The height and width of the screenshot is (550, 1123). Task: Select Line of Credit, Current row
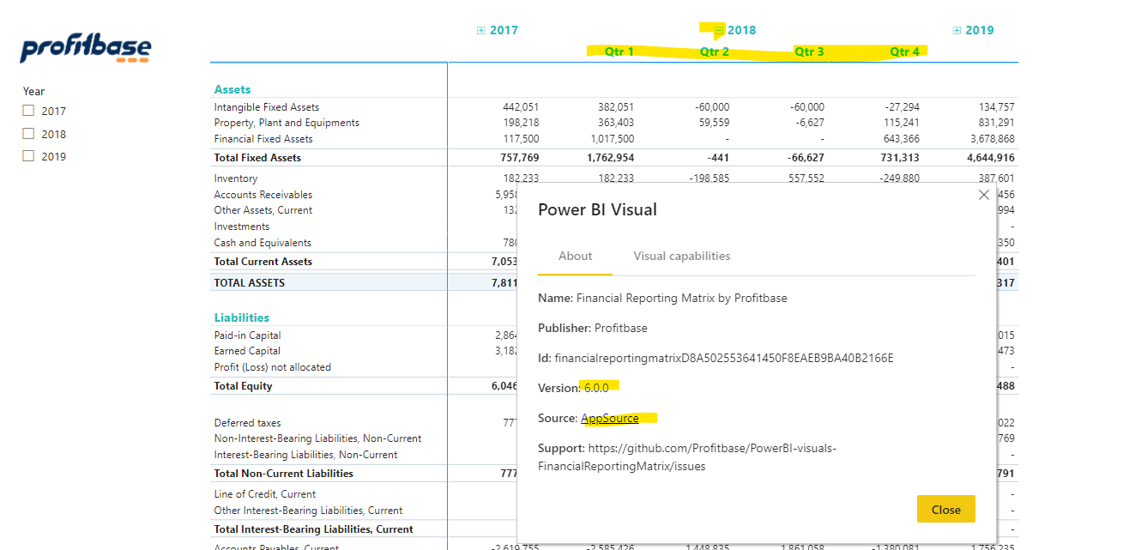click(x=265, y=494)
